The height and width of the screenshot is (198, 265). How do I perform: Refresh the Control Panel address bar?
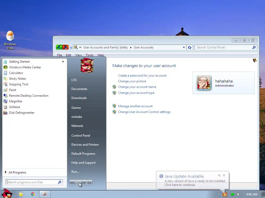pyautogui.click(x=190, y=47)
